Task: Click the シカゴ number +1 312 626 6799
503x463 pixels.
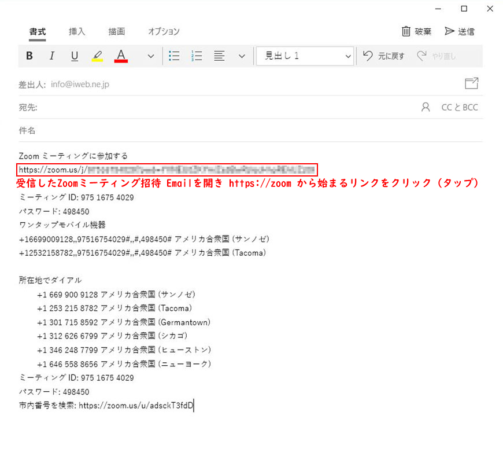Action: [68, 336]
